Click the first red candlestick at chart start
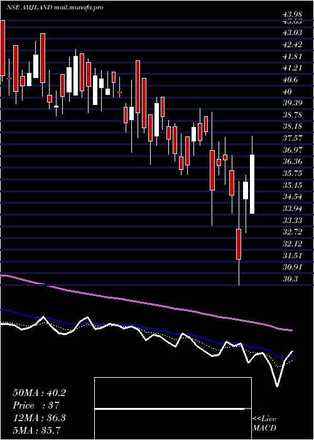This screenshot has width=314, height=440. click(x=3, y=48)
